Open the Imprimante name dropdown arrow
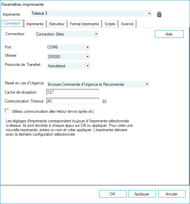This screenshot has height=204, width=190. click(149, 14)
